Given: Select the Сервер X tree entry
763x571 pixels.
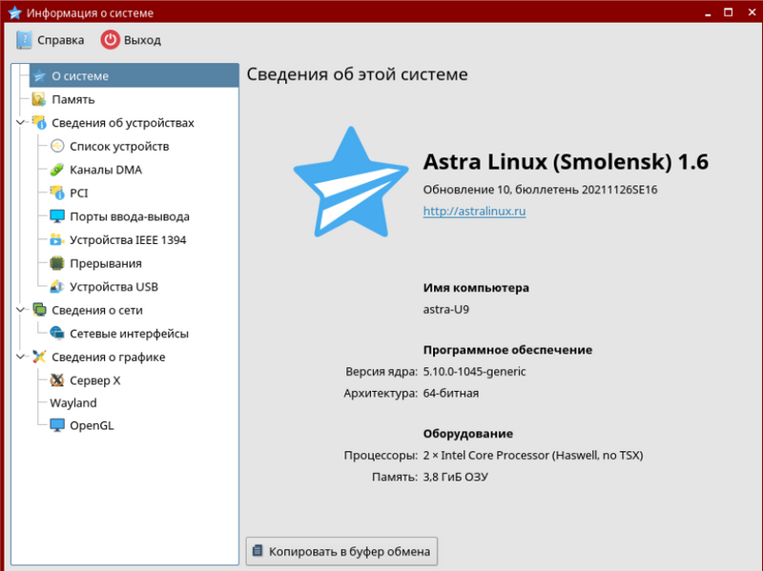Looking at the screenshot, I should pyautogui.click(x=94, y=380).
